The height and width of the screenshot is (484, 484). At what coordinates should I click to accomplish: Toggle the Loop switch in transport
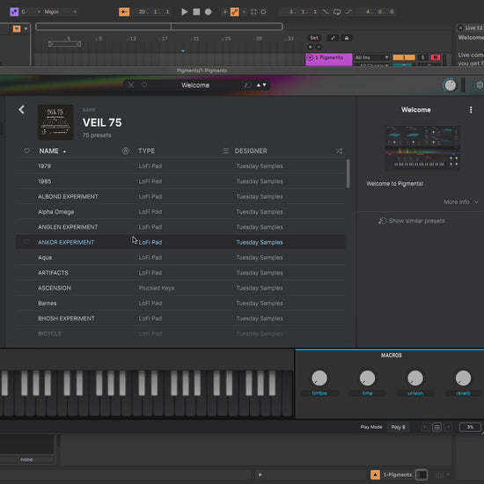(337, 11)
